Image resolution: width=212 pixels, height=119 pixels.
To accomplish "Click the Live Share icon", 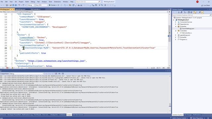I will pyautogui.click(x=202, y=5).
